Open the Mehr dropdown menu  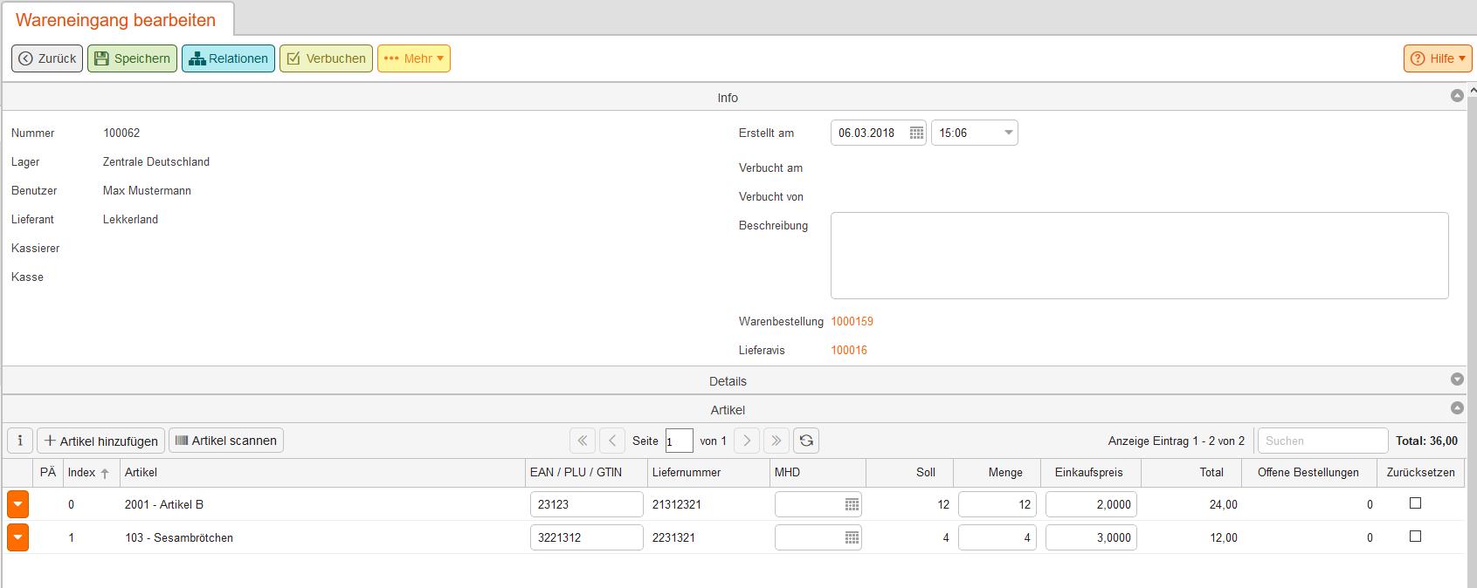click(x=414, y=58)
